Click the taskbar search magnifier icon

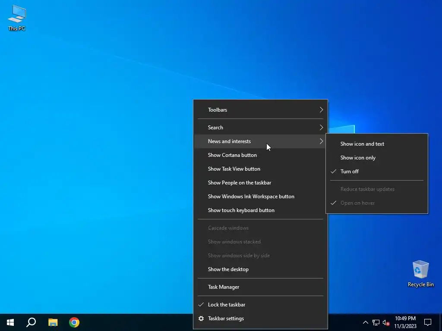tap(31, 322)
